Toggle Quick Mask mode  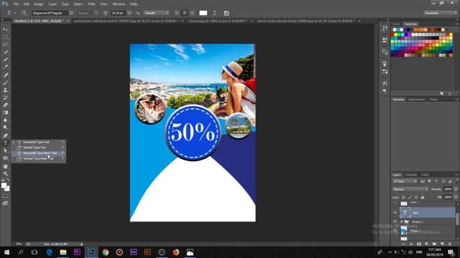pyautogui.click(x=5, y=196)
